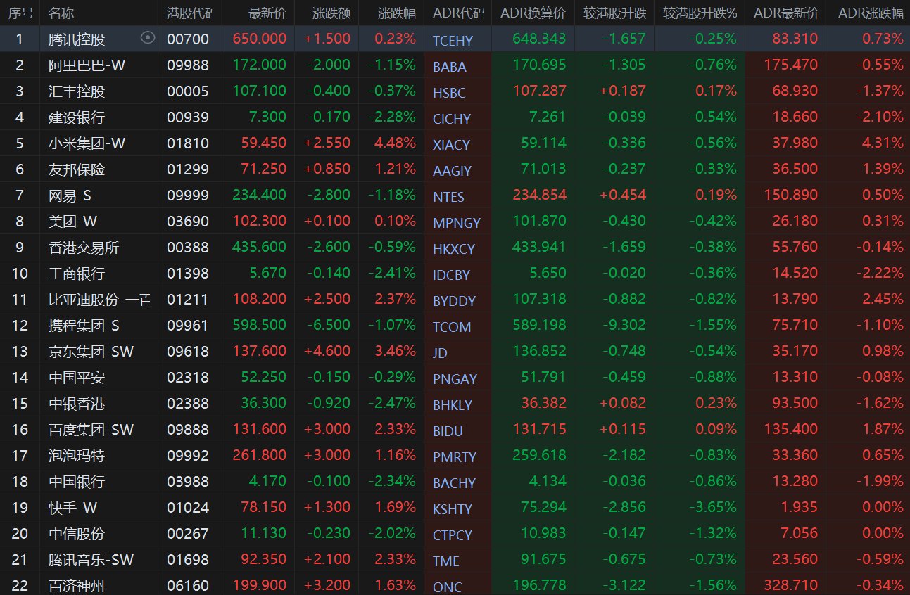Click the TCOM ADR code

tap(452, 327)
